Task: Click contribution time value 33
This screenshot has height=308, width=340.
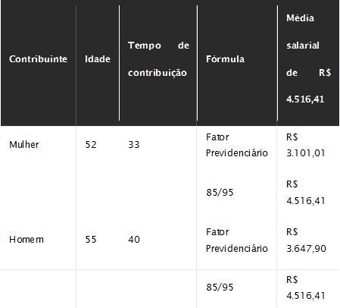Action: pos(134,145)
